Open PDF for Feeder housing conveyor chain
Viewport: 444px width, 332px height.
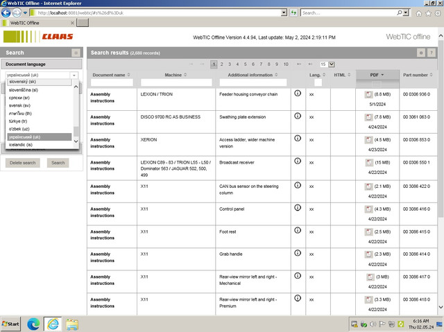tap(368, 94)
